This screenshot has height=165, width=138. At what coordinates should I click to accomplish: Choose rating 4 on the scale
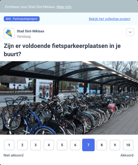49,145
